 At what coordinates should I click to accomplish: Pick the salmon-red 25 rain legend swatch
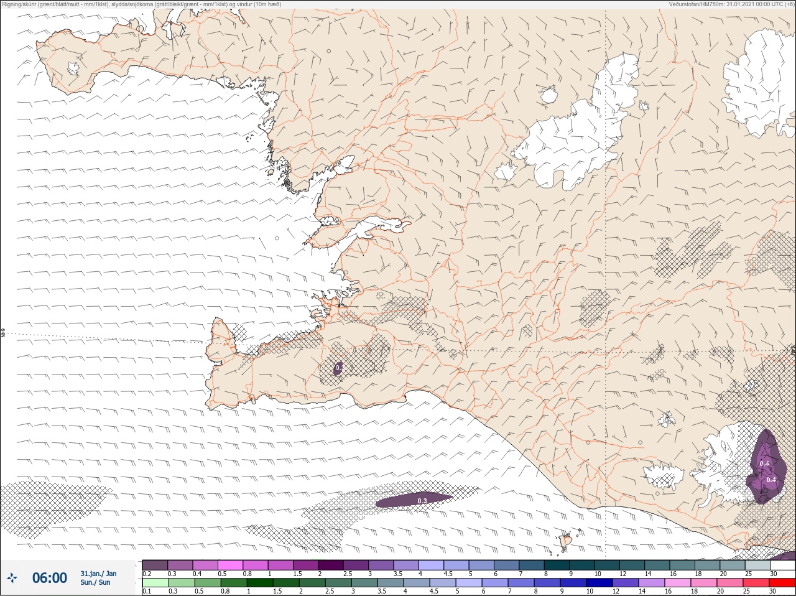coord(756,583)
